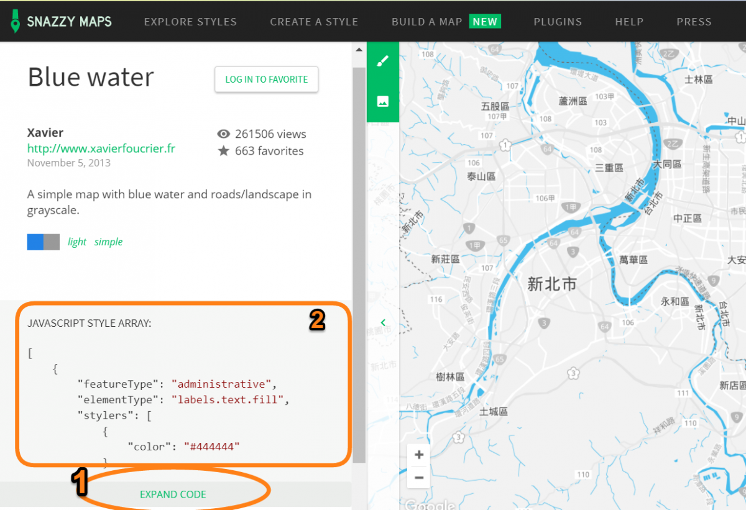Switch to Build a Map section
The image size is (746, 510).
[426, 21]
